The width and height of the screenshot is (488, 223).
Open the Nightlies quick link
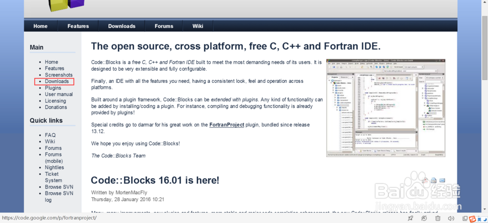pos(55,167)
